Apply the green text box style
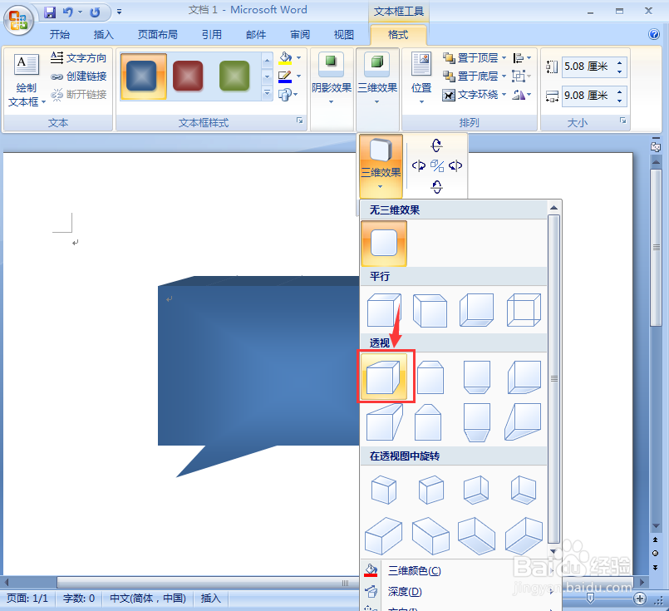The width and height of the screenshot is (669, 611). tap(234, 76)
